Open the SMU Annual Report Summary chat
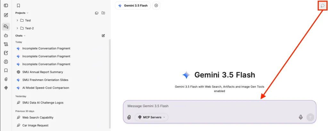The width and height of the screenshot is (328, 131). 43,72
